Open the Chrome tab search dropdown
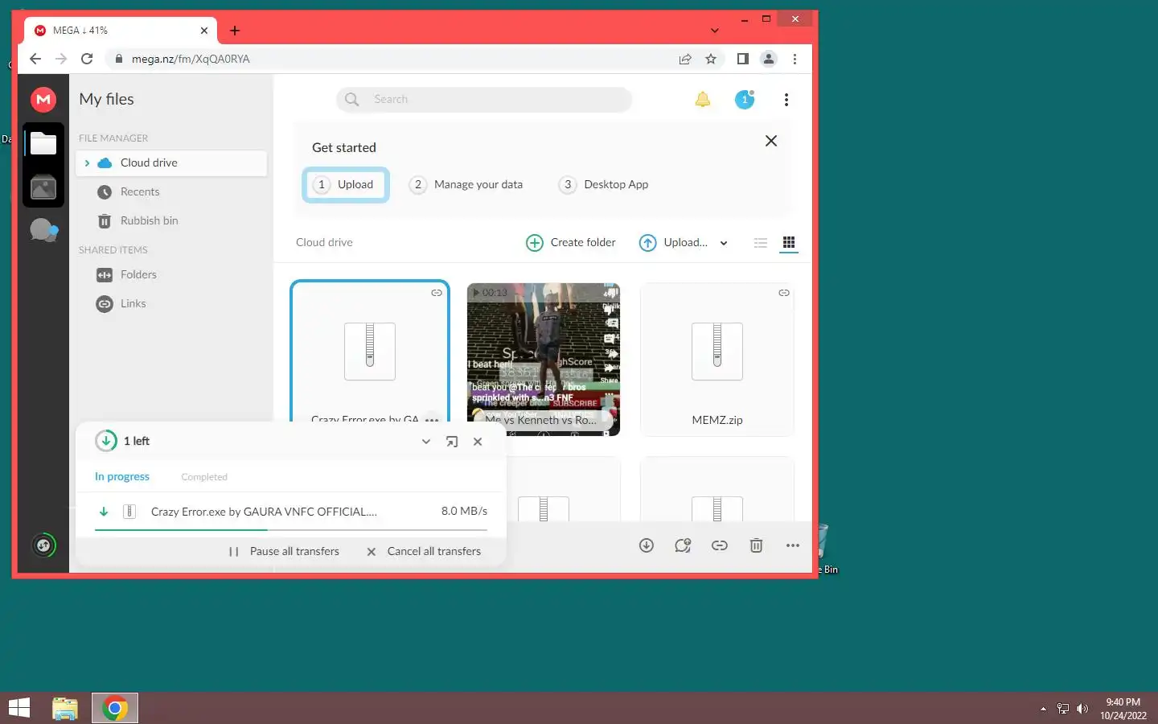The width and height of the screenshot is (1158, 724). 715,31
